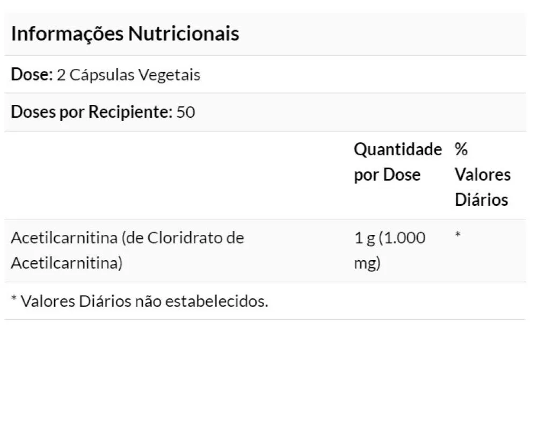Select the Doses por Recipiente label
The width and height of the screenshot is (539, 430).
(x=92, y=112)
